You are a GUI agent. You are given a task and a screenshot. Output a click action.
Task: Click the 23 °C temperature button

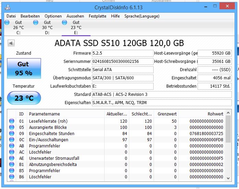[x=24, y=98]
